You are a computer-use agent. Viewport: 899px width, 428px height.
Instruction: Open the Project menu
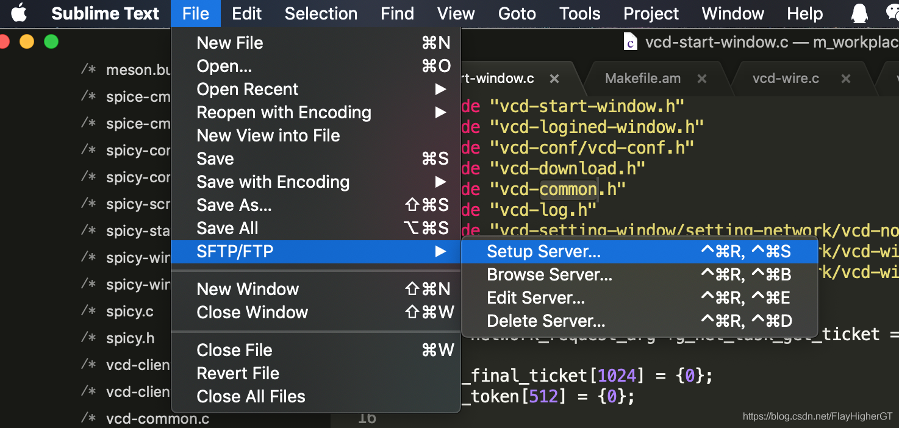point(651,13)
